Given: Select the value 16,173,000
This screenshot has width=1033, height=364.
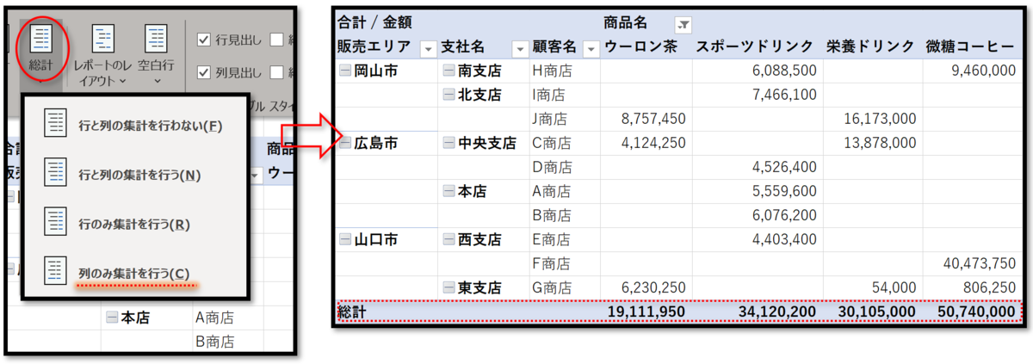Looking at the screenshot, I should tap(879, 119).
